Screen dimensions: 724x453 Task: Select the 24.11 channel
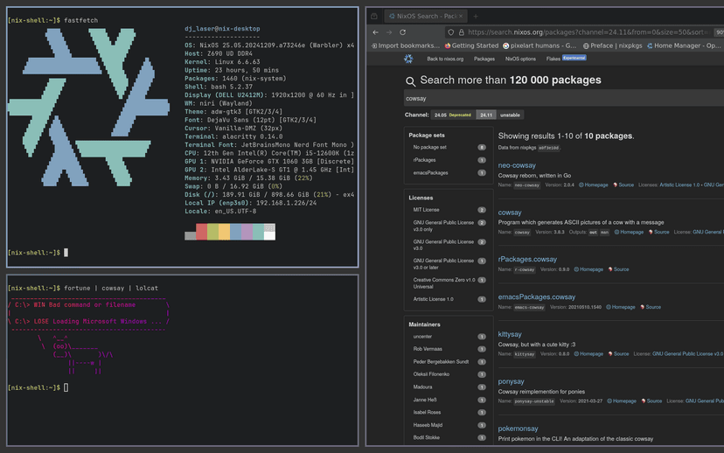click(x=486, y=115)
